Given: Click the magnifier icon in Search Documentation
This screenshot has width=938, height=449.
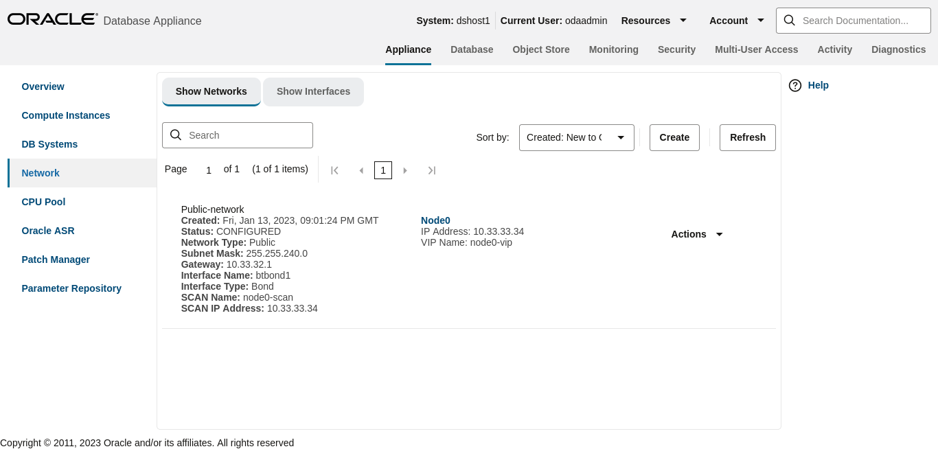Looking at the screenshot, I should point(789,21).
